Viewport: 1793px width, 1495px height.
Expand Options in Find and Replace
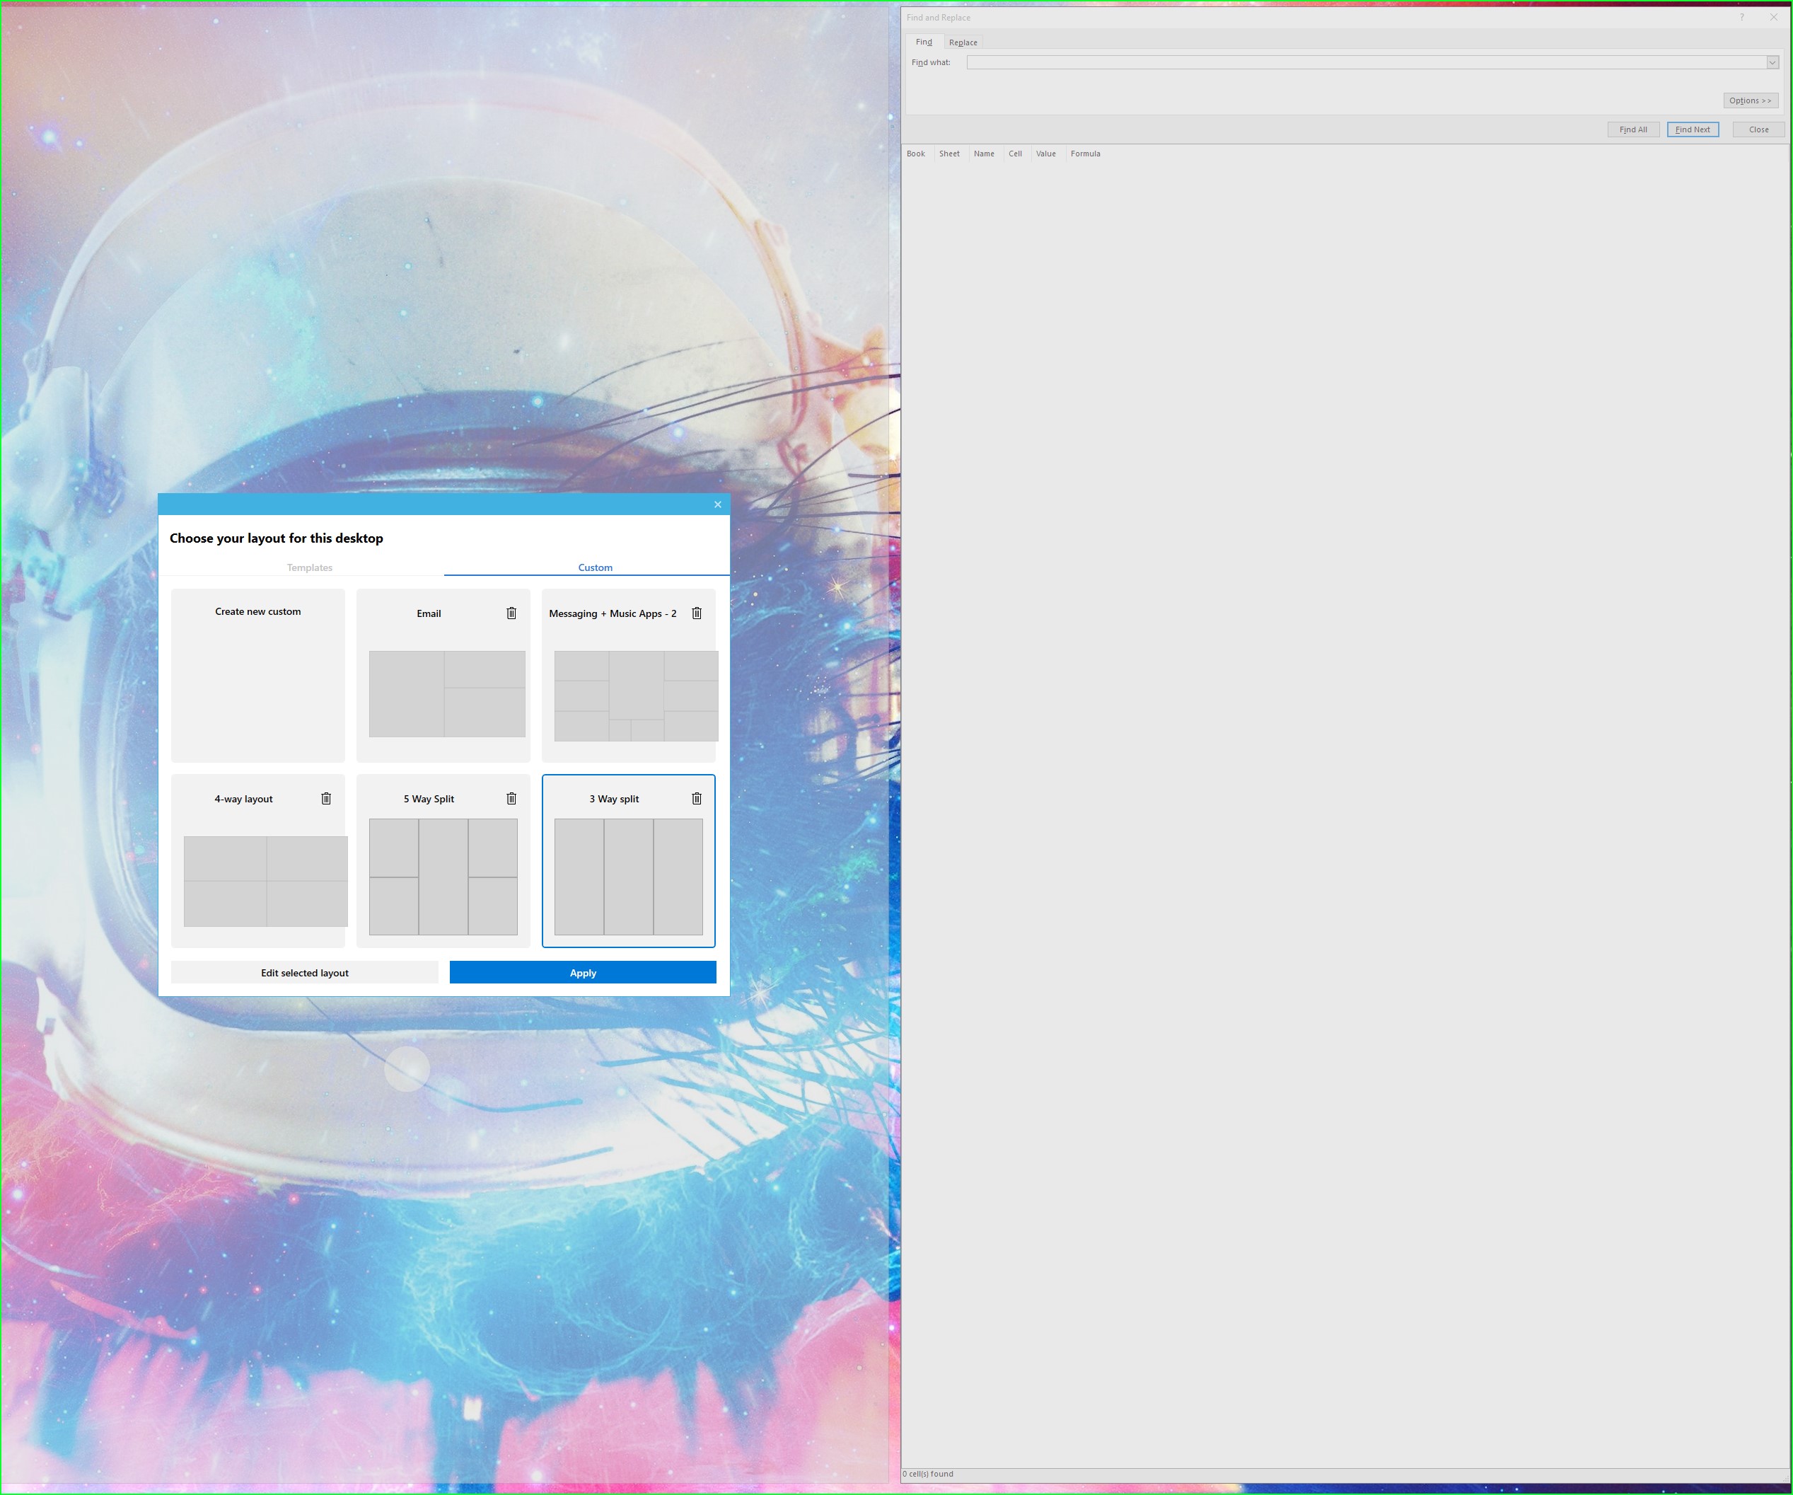(1751, 100)
